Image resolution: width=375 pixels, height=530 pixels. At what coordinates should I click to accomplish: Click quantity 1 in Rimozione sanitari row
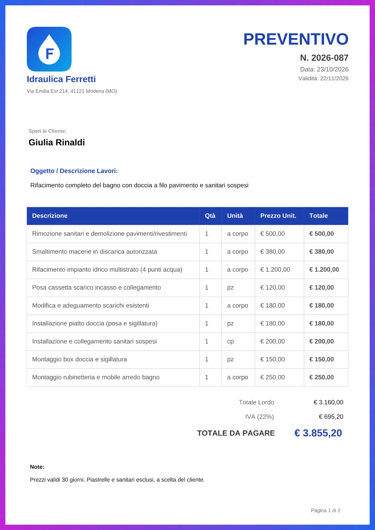[207, 234]
